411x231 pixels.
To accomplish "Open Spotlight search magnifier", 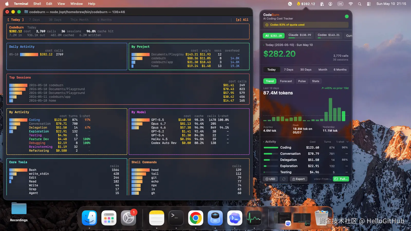I will [360, 4].
